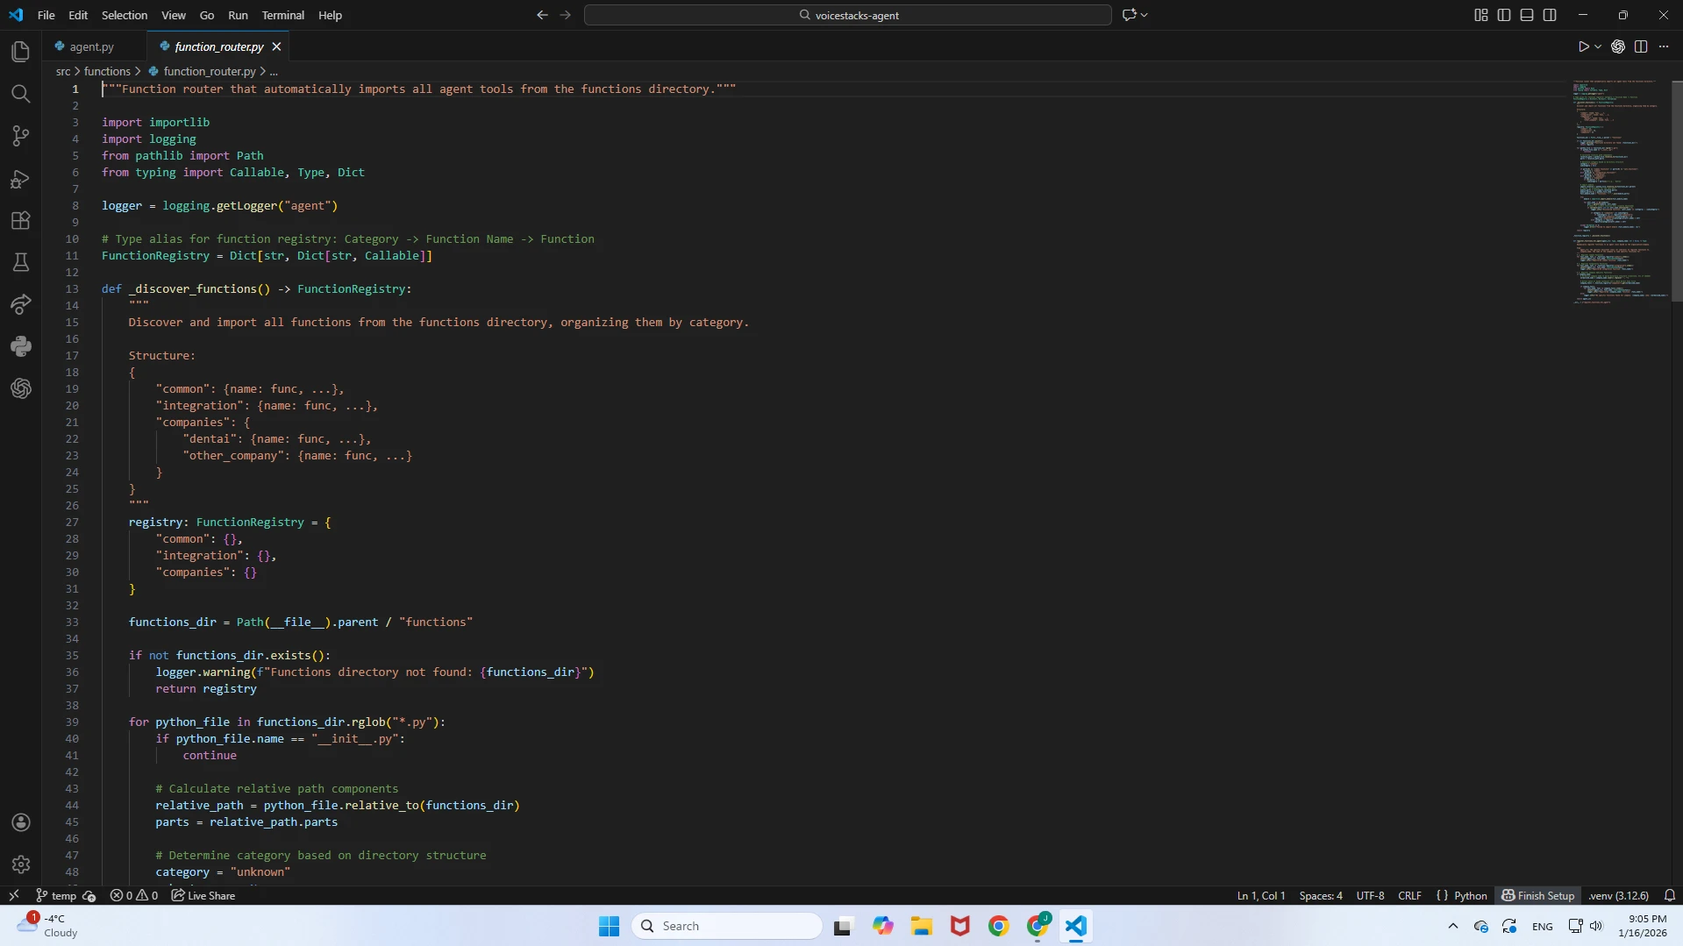Show hidden icons in system tray
Screen dimensions: 1683x946
click(1453, 926)
